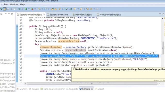Viewport: 165px width, 92px height.
Task: Switch to HelloService.java editor tab
Action: (x=84, y=15)
